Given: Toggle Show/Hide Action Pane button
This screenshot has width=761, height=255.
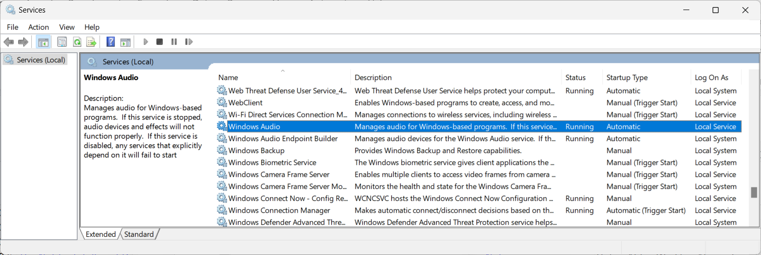Looking at the screenshot, I should coord(125,42).
